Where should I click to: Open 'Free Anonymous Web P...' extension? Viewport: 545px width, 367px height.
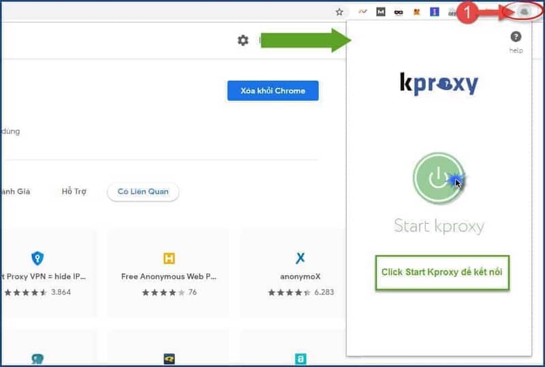point(168,276)
